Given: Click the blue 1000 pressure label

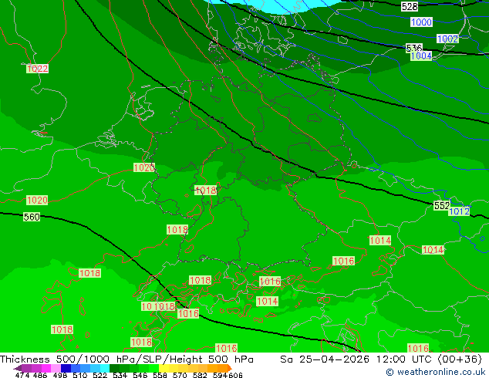Looking at the screenshot, I should click(x=421, y=22).
